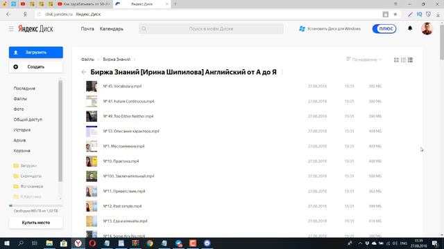Focus the Disk search field
444x249 pixels.
coord(211,29)
